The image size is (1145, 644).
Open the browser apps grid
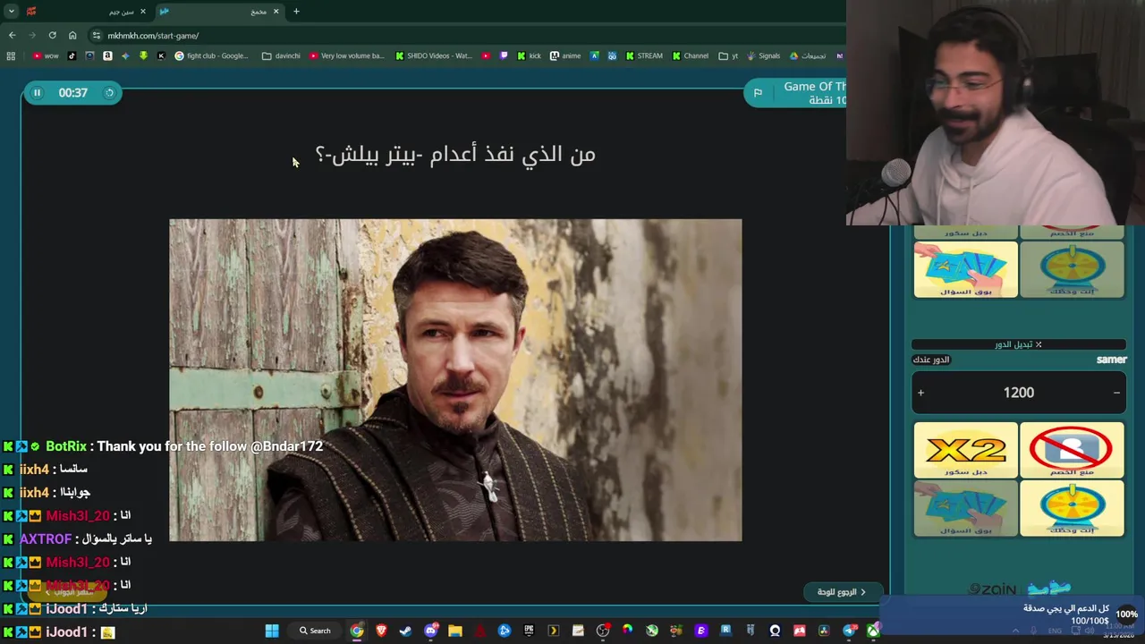coord(11,56)
